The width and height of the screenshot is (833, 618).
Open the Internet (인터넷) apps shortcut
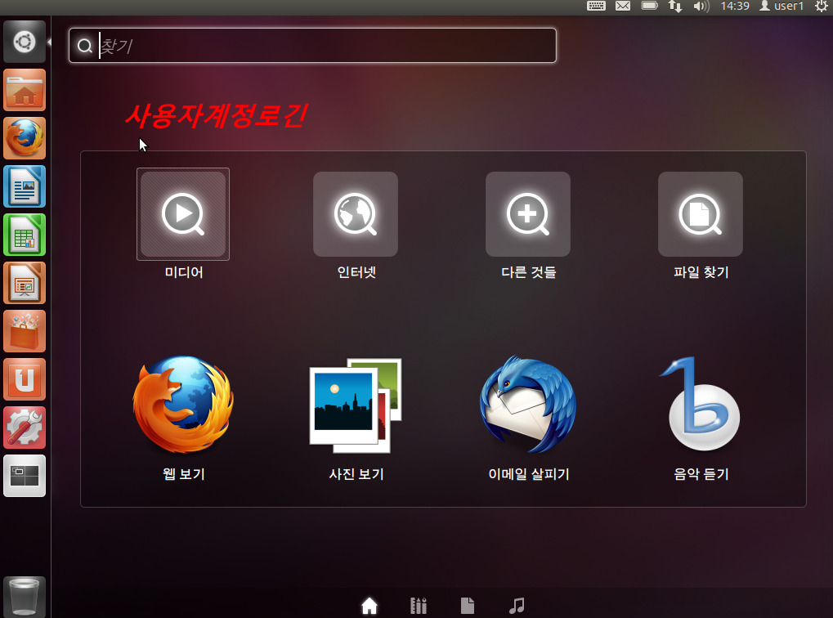point(356,214)
